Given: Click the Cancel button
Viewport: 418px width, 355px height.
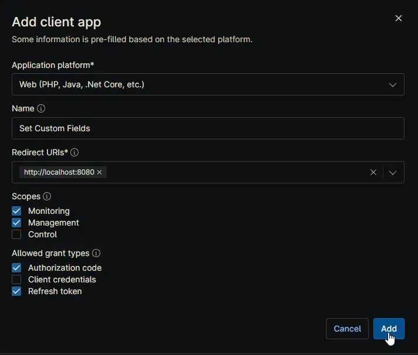Looking at the screenshot, I should [347, 329].
